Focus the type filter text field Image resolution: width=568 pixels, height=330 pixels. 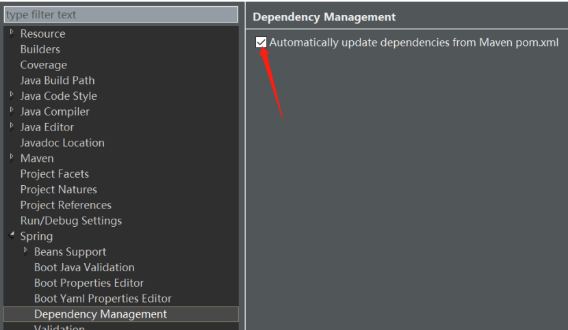(x=121, y=14)
